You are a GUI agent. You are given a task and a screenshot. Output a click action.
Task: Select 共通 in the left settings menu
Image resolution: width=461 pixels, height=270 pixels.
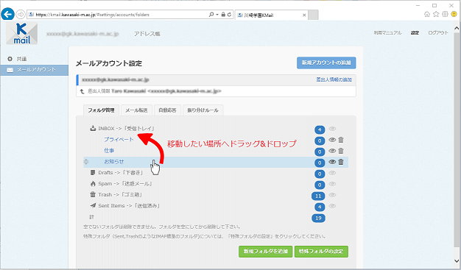coord(21,59)
